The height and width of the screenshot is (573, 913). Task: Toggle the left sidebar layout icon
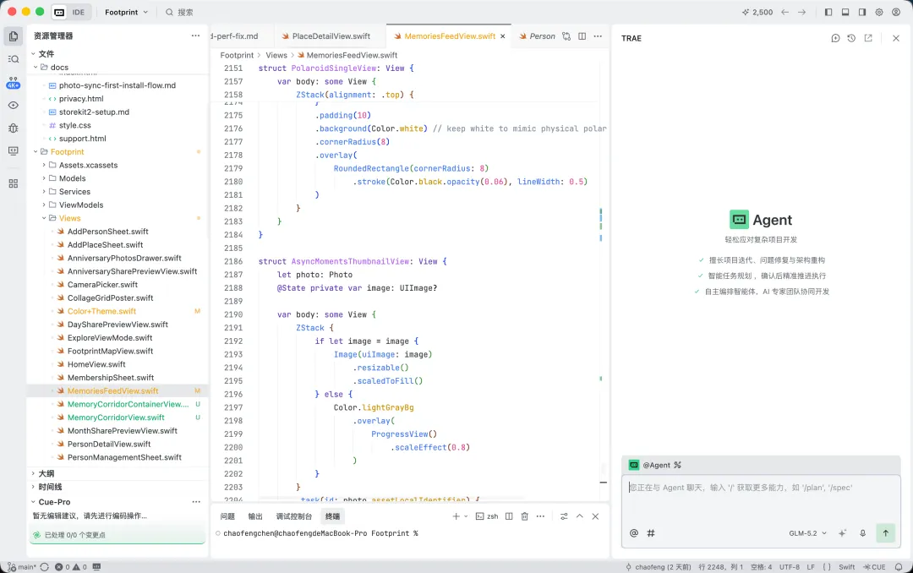click(x=828, y=12)
